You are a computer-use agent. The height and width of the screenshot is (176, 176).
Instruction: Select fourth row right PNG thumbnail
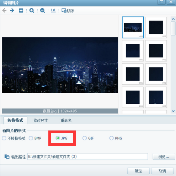click(156, 97)
